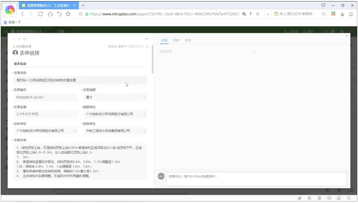This screenshot has width=358, height=203.
Task: Open the 变更规模 dropdown showing 重大
Action: click(x=115, y=97)
